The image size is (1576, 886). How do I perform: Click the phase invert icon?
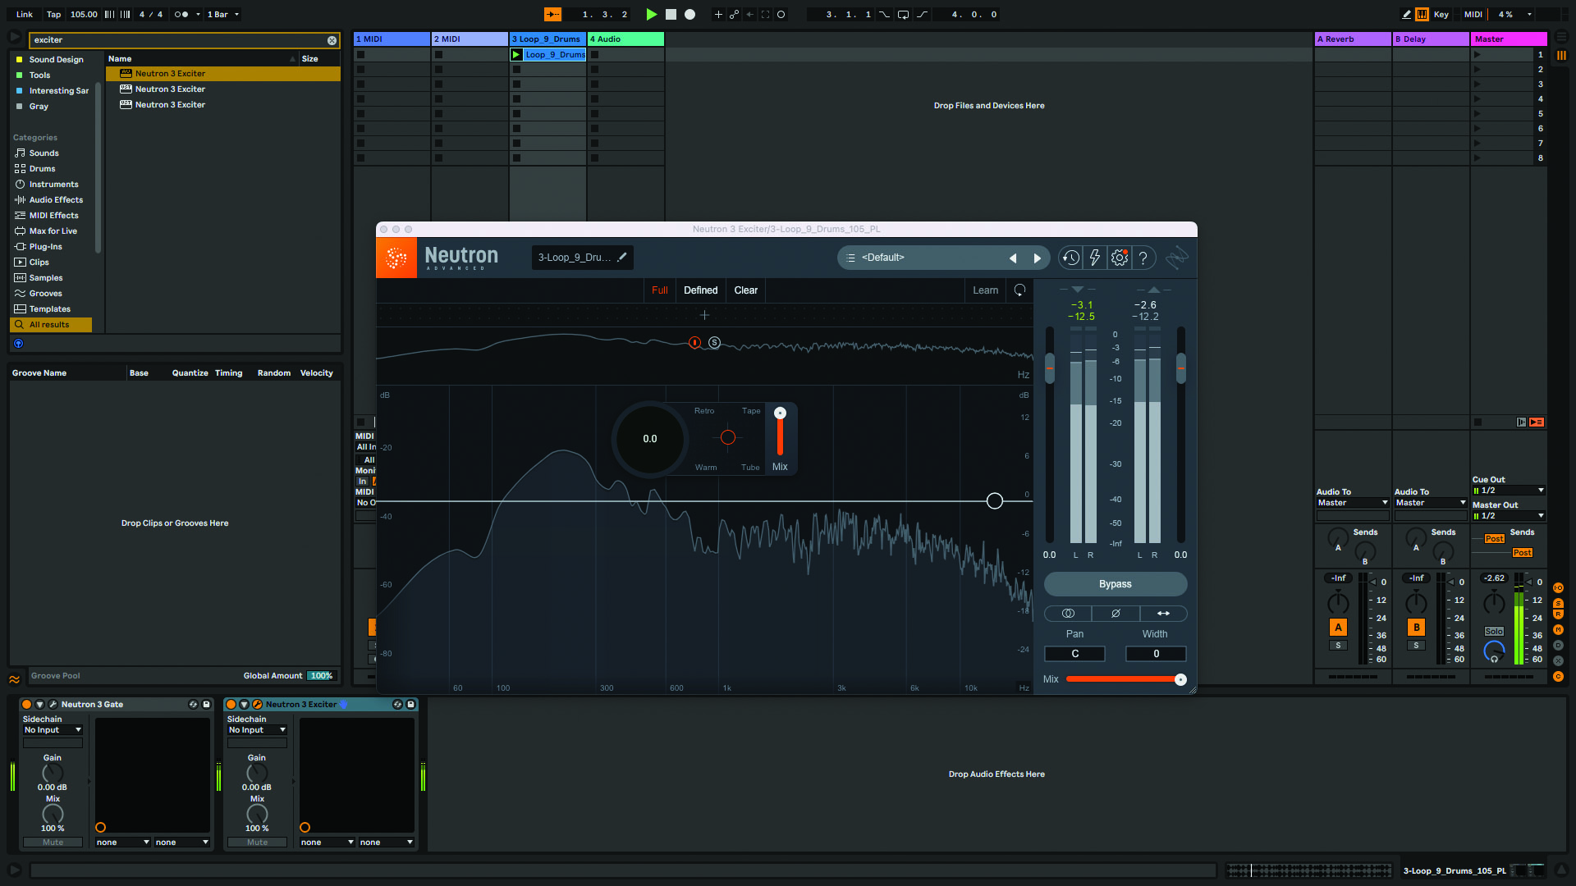[1116, 614]
